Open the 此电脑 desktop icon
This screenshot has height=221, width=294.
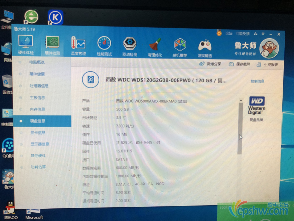tap(7, 20)
